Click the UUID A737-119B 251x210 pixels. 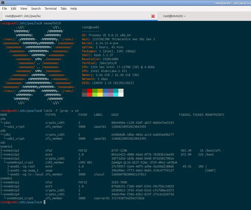[119, 151]
